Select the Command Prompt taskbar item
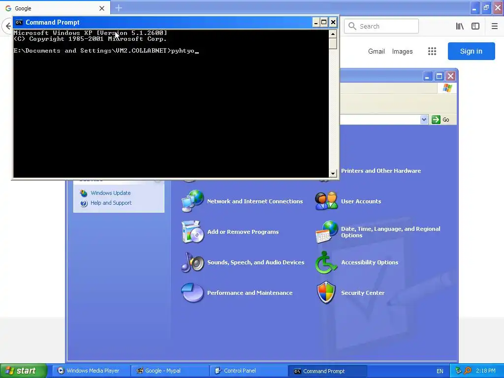Image resolution: width=504 pixels, height=378 pixels. (327, 371)
